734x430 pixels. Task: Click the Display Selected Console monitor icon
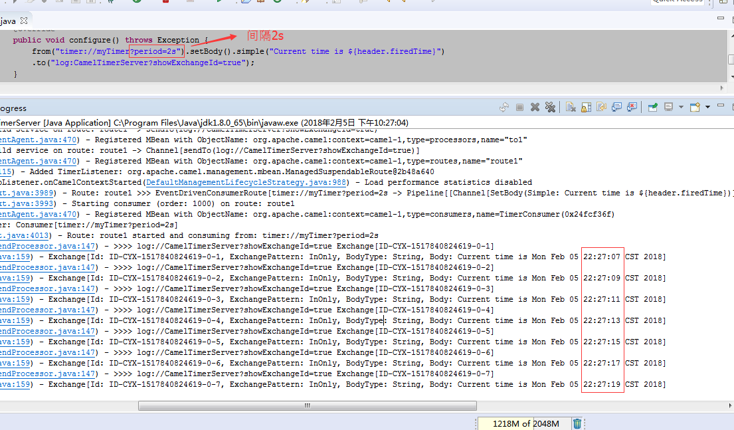668,108
